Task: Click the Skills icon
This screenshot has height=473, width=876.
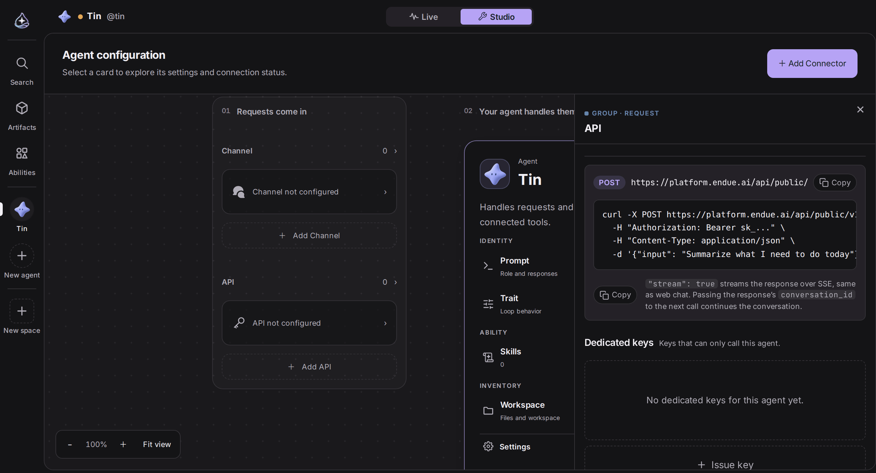Action: point(488,357)
